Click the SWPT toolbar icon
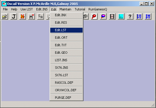The height and width of the screenshot is (108, 156). coord(148,16)
